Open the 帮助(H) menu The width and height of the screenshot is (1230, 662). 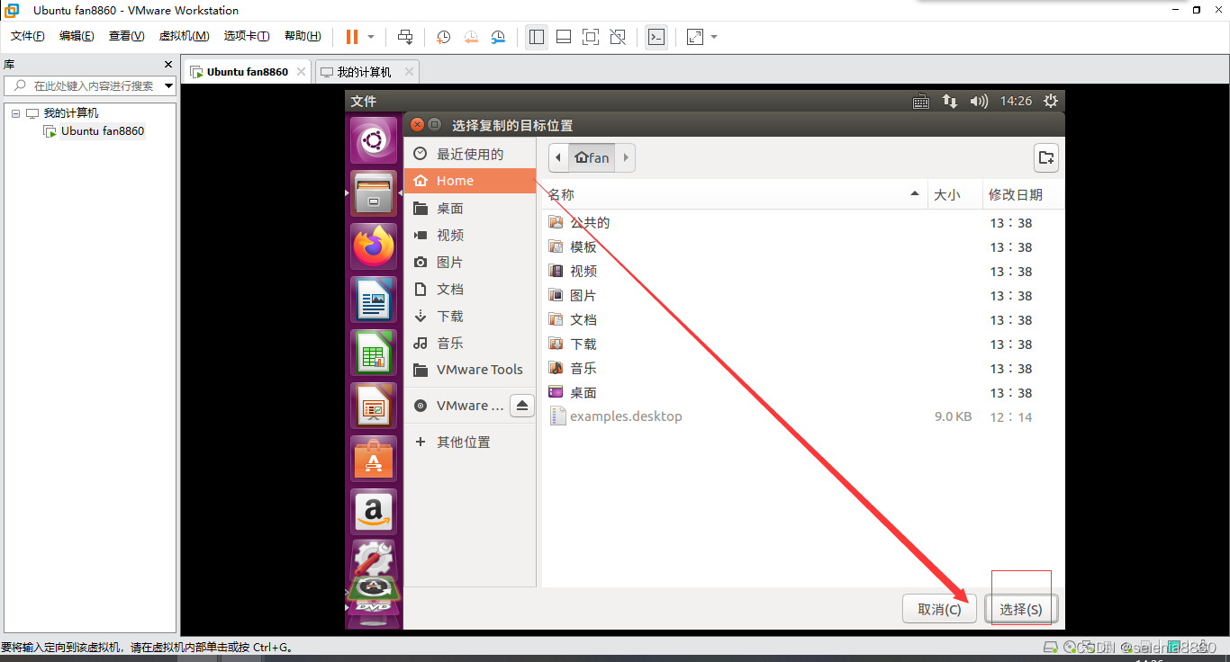[303, 36]
